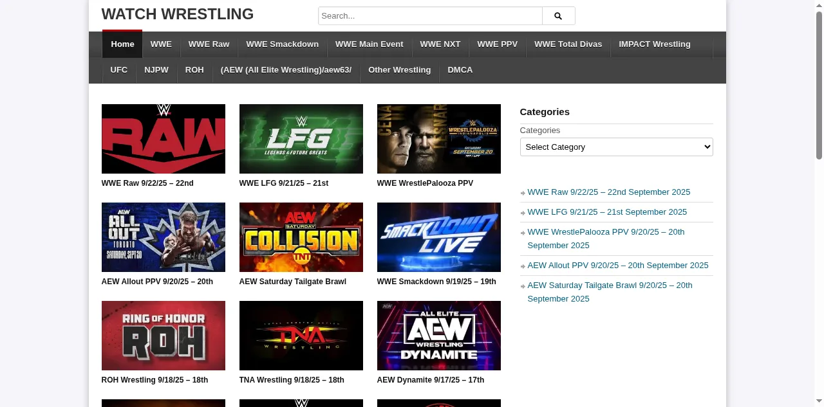The width and height of the screenshot is (824, 407).
Task: Select WWE NXT in the menu
Action: coord(440,44)
